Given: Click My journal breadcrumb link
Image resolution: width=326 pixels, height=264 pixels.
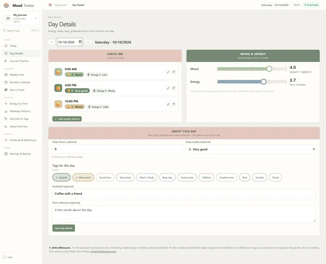Looking at the screenshot, I should pyautogui.click(x=61, y=5).
